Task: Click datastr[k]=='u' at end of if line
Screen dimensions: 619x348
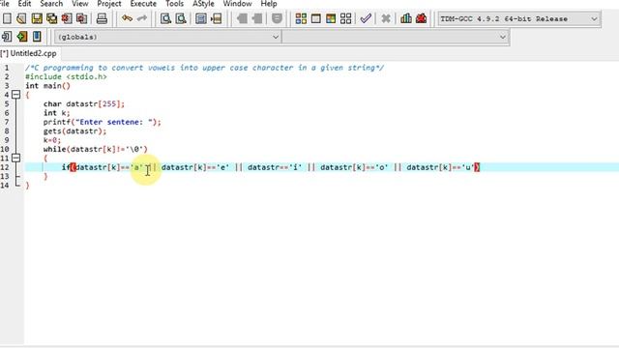Action: (441, 167)
